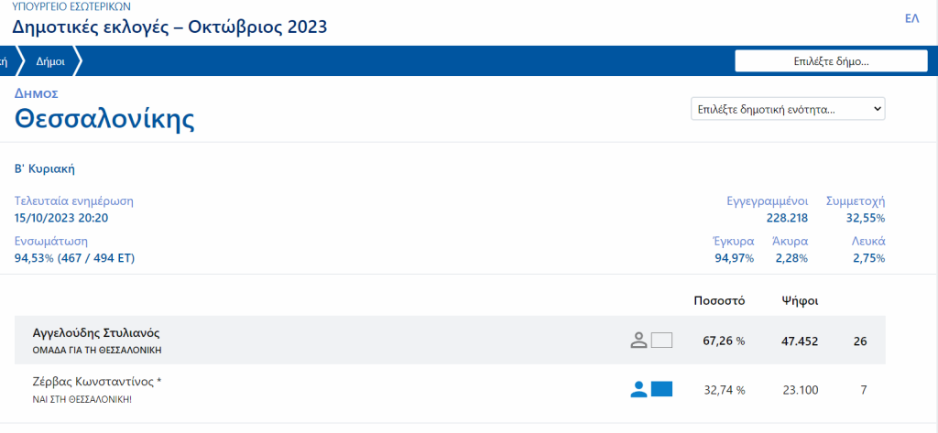This screenshot has height=433, width=938.
Task: Open the Επιλέξτε δήμο selector
Action: coord(831,61)
